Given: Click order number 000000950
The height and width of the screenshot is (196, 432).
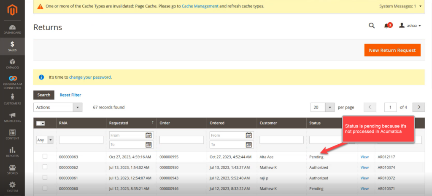Looking at the screenshot, I should 169,167.
